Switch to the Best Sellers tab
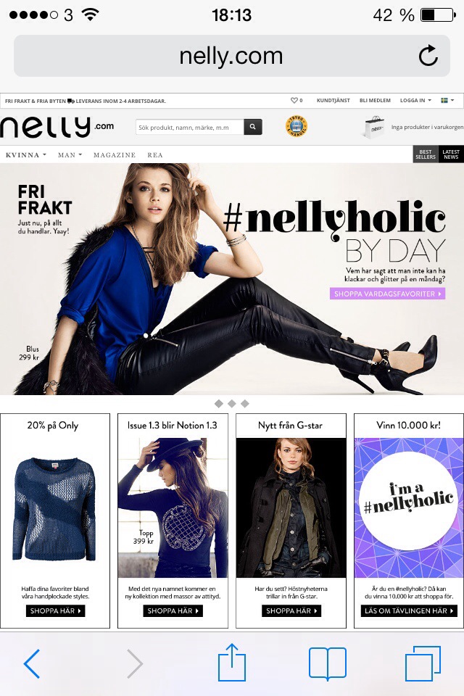This screenshot has width=464, height=696. pos(426,154)
